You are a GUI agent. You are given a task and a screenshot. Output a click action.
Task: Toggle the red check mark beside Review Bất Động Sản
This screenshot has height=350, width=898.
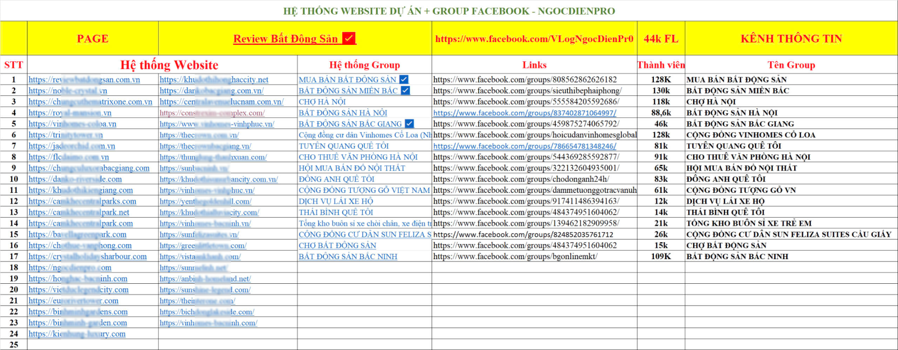pos(349,38)
